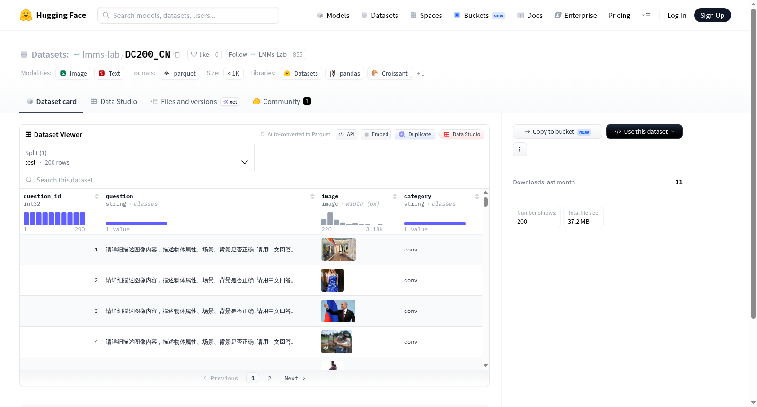The width and height of the screenshot is (757, 407).
Task: Click the Next page button
Action: click(x=295, y=378)
